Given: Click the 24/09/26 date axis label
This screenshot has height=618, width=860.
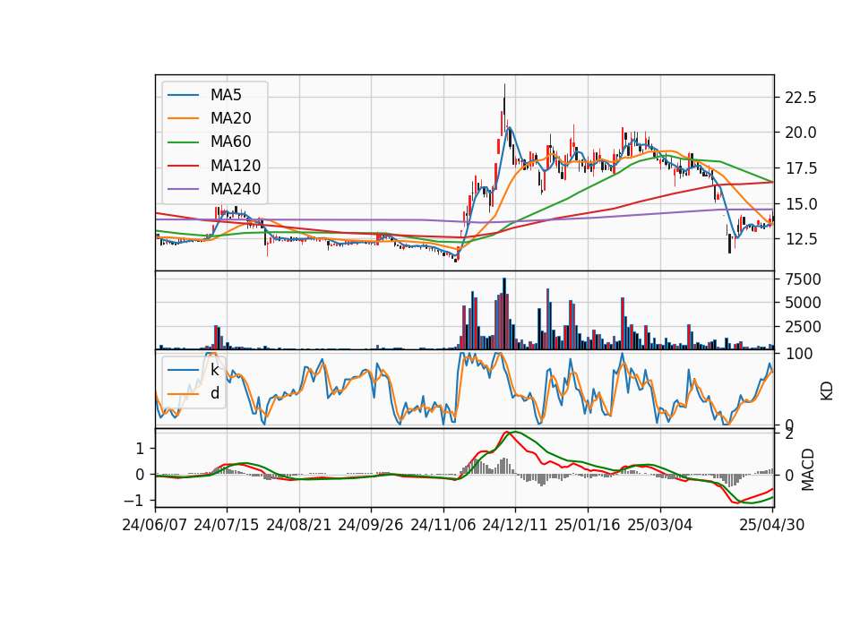Looking at the screenshot, I should [371, 525].
